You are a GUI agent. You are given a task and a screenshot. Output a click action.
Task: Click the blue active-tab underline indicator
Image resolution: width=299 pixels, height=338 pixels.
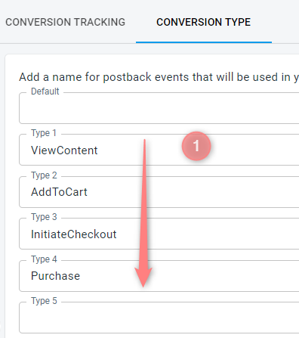point(204,42)
